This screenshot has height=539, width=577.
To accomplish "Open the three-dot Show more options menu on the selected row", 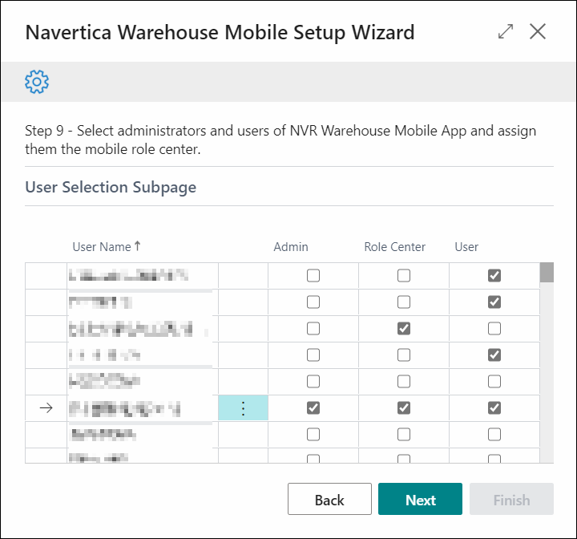I will 244,407.
